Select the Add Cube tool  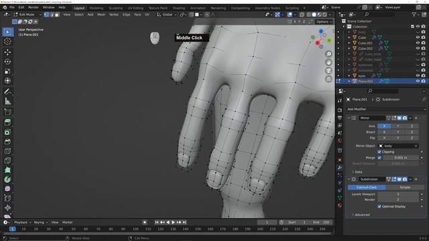click(7, 112)
